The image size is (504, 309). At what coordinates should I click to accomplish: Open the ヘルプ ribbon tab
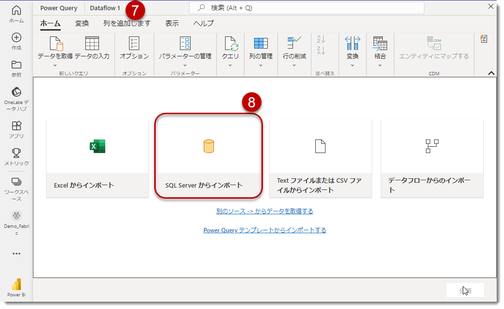point(203,23)
